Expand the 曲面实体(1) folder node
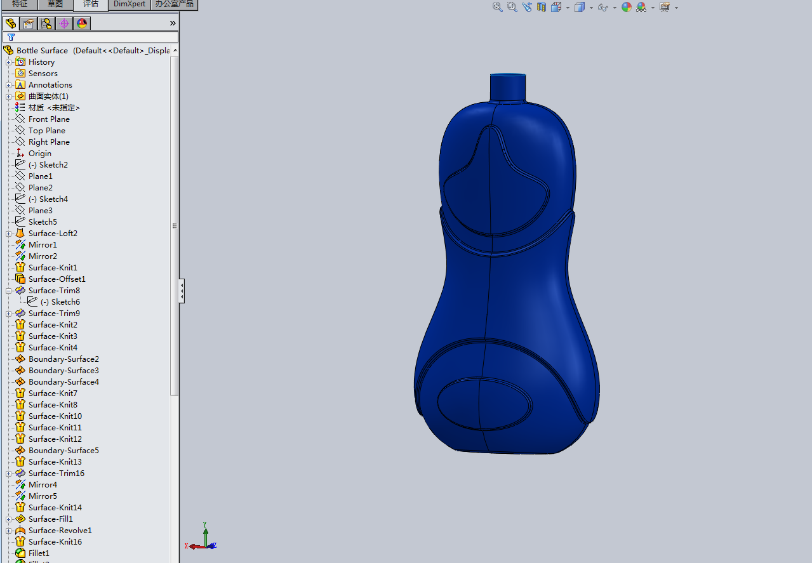812x563 pixels. [9, 96]
